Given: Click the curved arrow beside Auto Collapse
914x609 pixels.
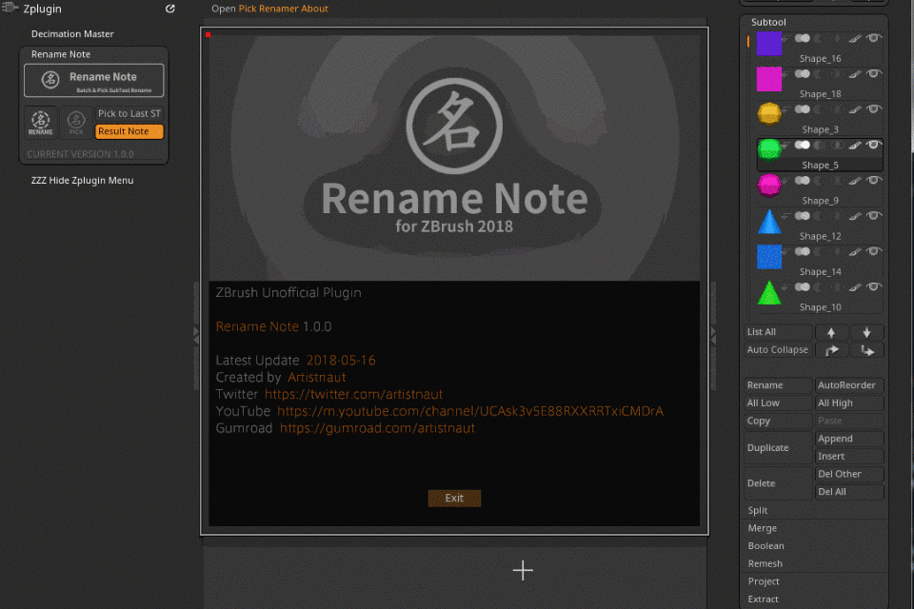Looking at the screenshot, I should point(831,350).
